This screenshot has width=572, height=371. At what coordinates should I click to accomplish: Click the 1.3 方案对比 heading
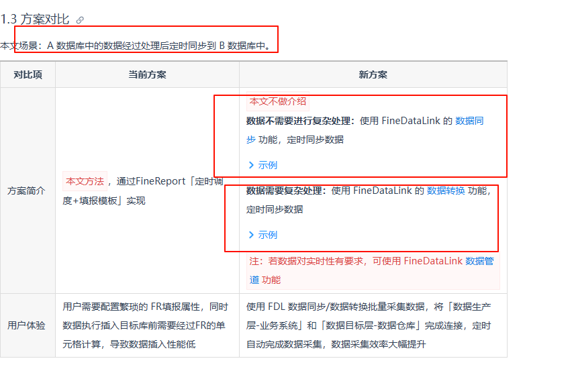coord(35,19)
